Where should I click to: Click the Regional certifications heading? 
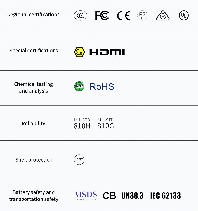tap(34, 15)
